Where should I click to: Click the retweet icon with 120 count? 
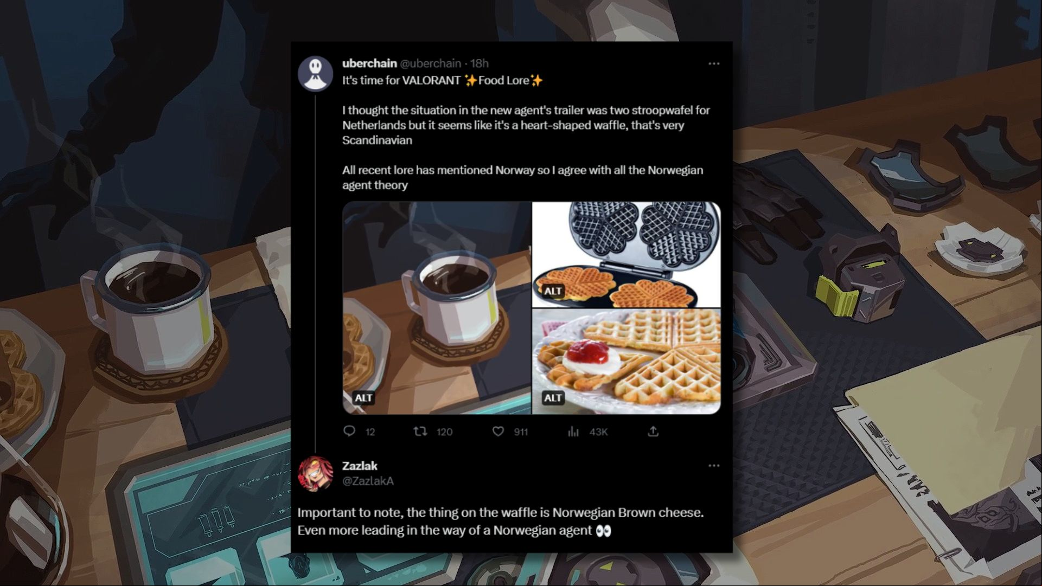click(420, 431)
